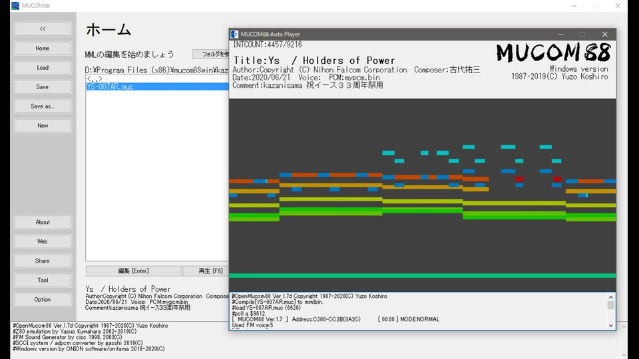Click the Share button
This screenshot has height=359, width=639.
pyautogui.click(x=43, y=261)
